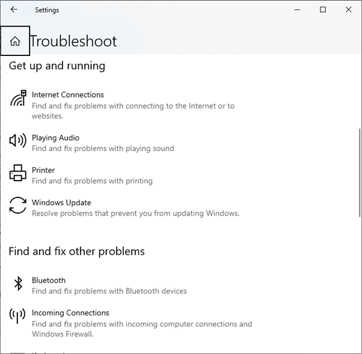
Task: Choose the Windows Update troubleshooter label
Action: pos(61,203)
